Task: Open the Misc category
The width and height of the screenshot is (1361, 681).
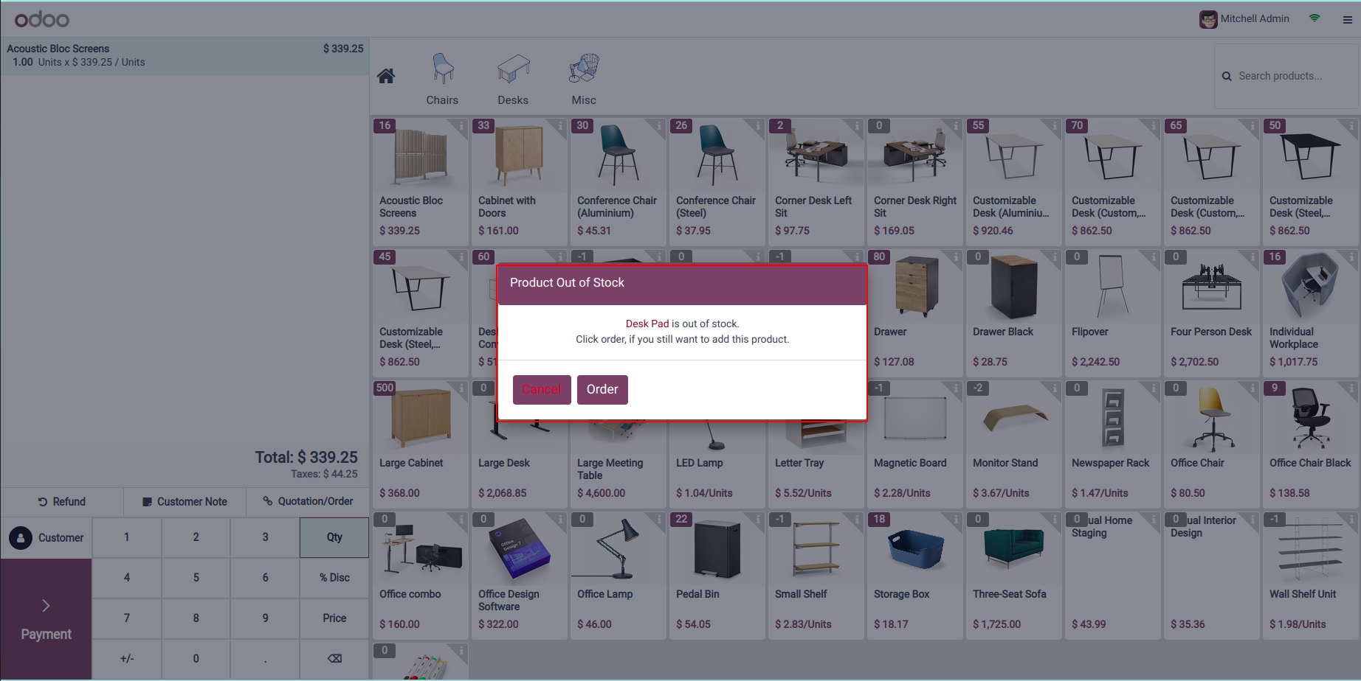Action: 584,79
